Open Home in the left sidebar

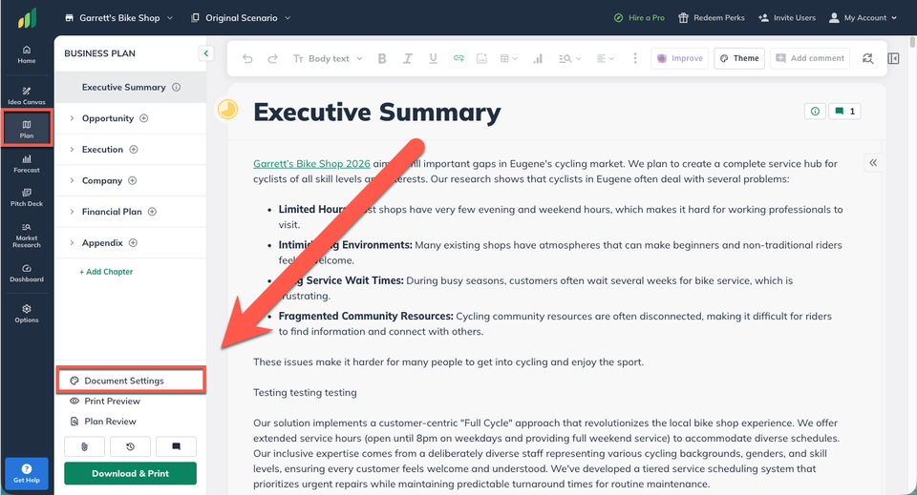27,54
